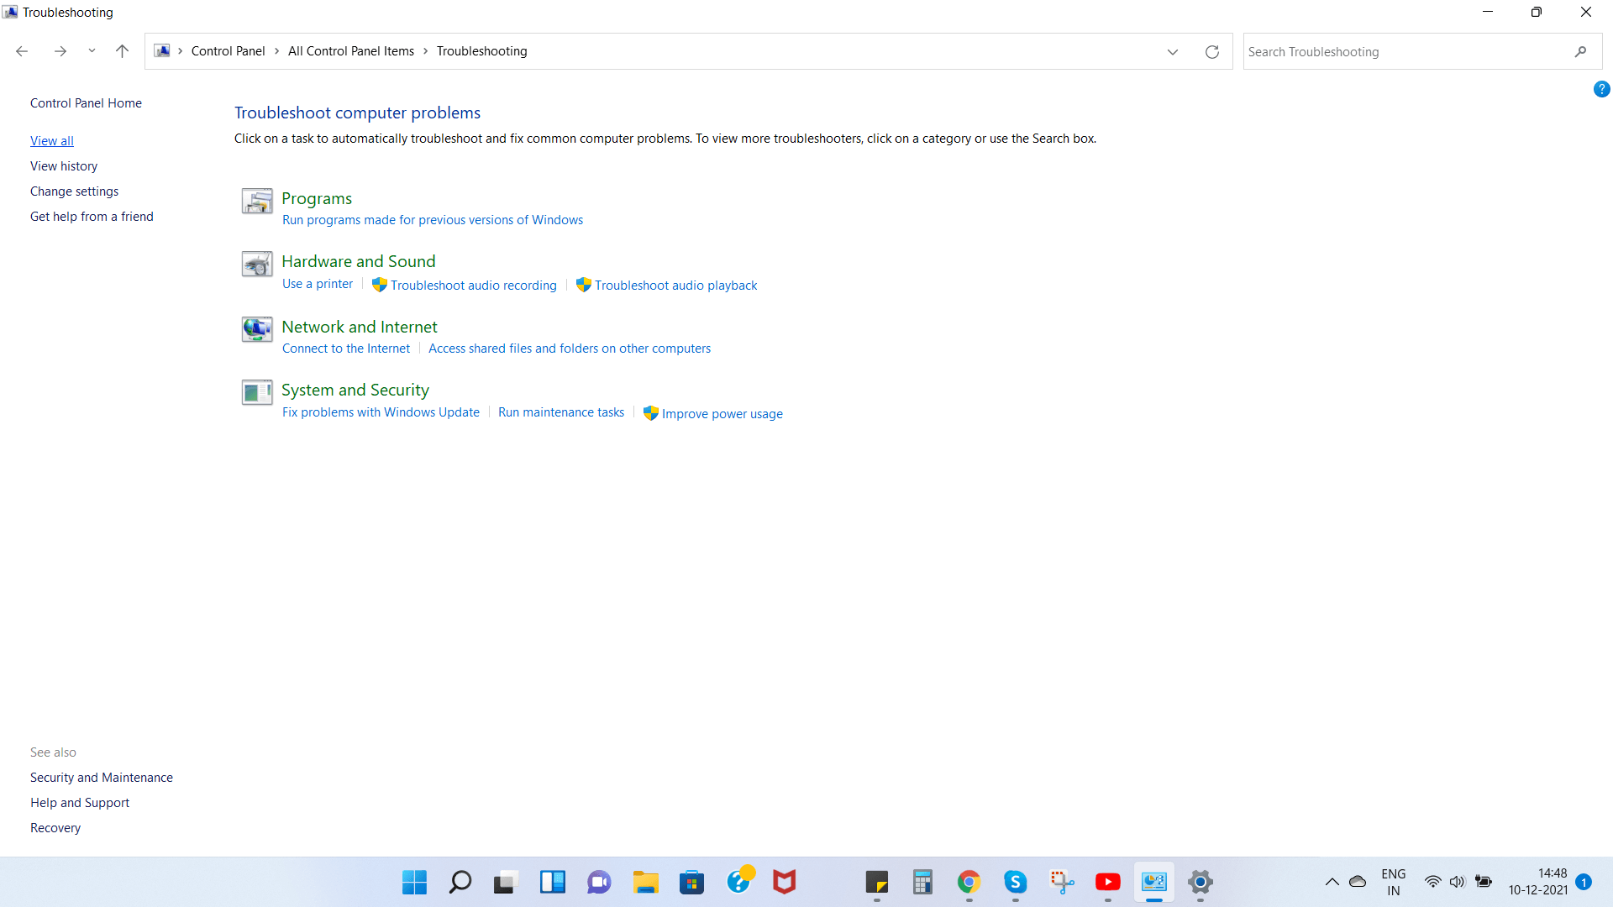Open Malwarebytes from the taskbar
Image resolution: width=1613 pixels, height=907 pixels.
coord(785,882)
